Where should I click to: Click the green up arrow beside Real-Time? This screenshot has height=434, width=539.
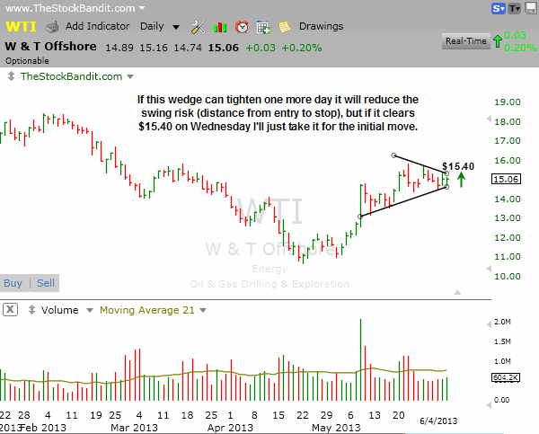pos(498,41)
